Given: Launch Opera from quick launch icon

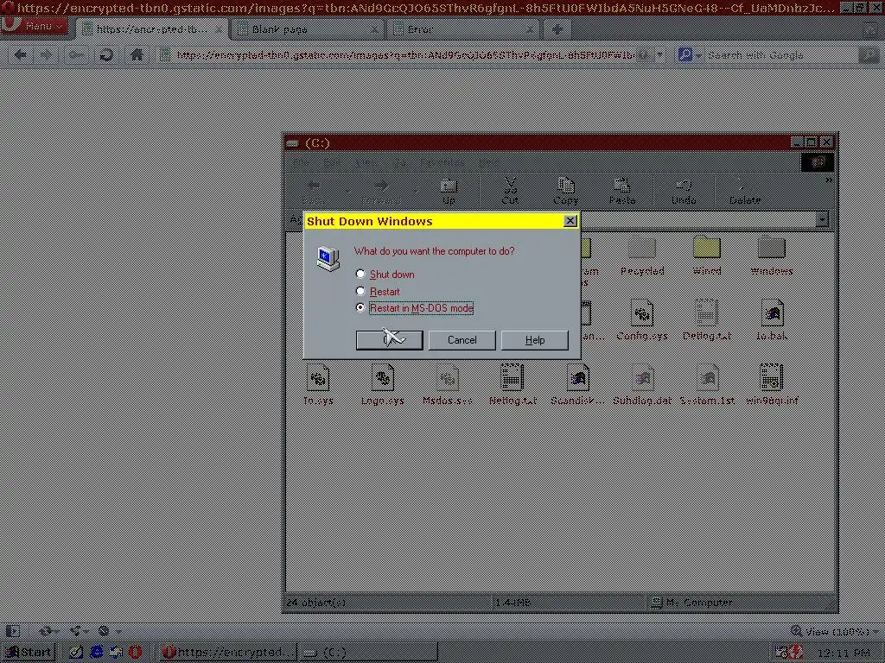Looking at the screenshot, I should tap(136, 653).
